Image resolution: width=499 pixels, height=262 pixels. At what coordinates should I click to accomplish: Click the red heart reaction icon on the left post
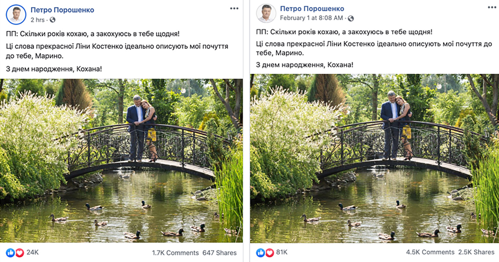coord(19,253)
